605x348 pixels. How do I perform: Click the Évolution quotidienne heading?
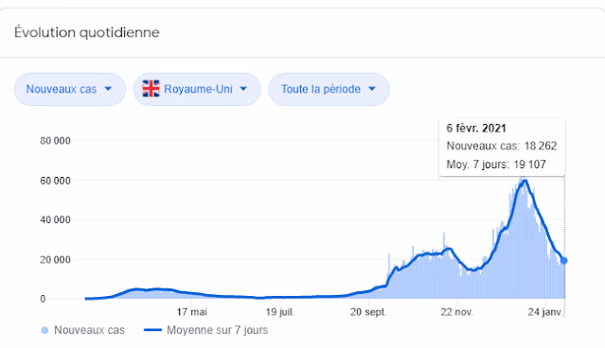87,32
